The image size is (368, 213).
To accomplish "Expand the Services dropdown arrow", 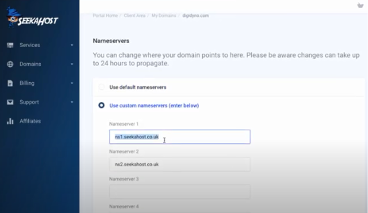I will pos(72,45).
